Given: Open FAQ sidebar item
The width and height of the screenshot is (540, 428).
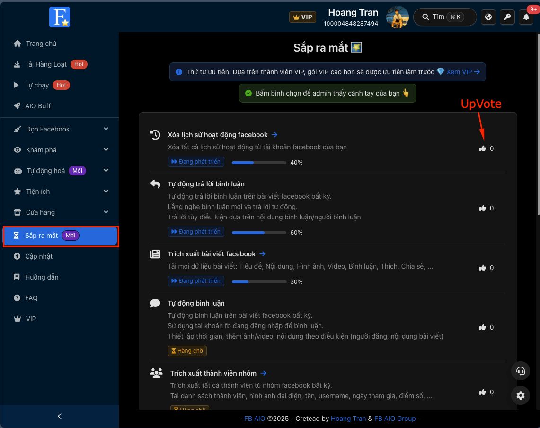Looking at the screenshot, I should click(31, 298).
